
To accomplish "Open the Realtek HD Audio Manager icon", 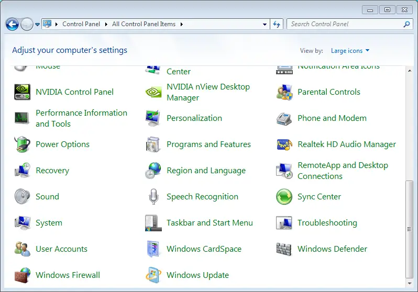I will point(284,144).
